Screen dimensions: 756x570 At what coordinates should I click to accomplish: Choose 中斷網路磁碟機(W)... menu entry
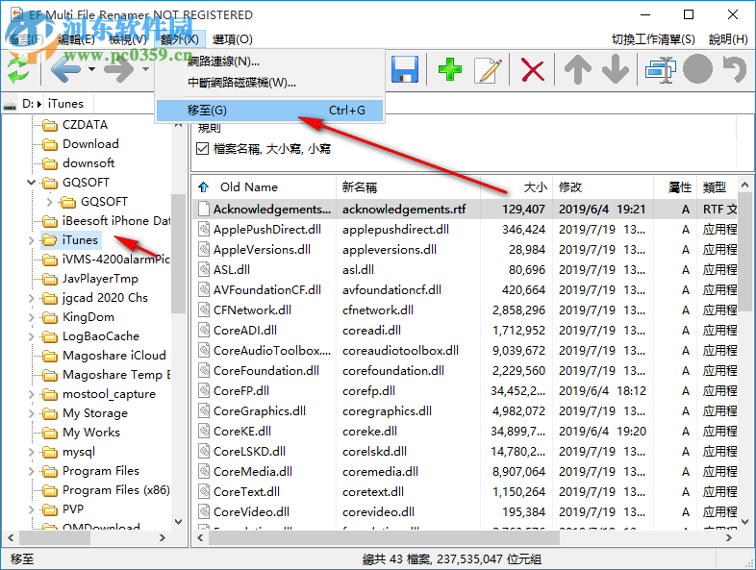(x=270, y=83)
